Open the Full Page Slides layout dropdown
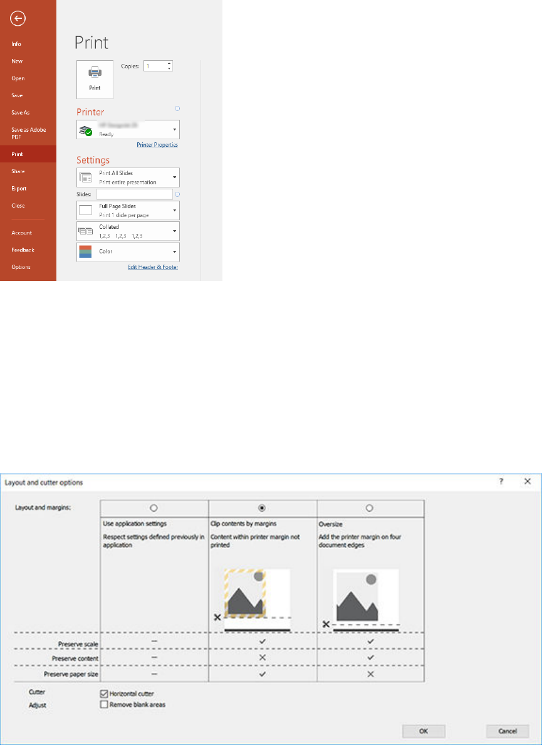 pos(128,211)
